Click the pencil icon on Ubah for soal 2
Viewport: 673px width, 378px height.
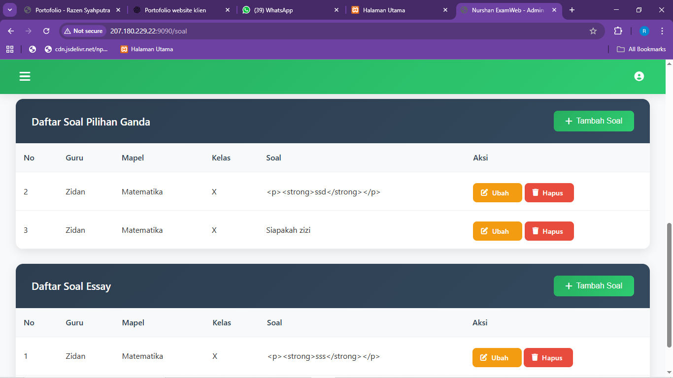484,192
